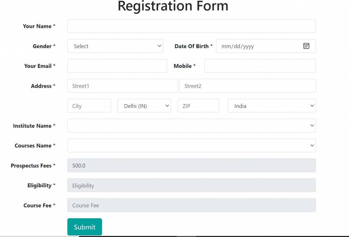349x237 pixels.
Task: Focus the Your Name text field
Action: point(191,26)
